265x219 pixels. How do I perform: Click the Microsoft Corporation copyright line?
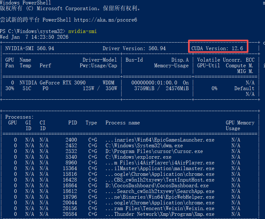tap(70, 9)
